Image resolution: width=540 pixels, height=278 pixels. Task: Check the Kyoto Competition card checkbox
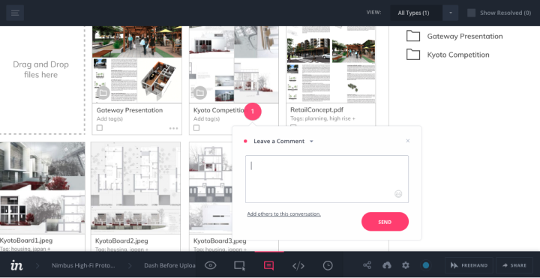[196, 128]
